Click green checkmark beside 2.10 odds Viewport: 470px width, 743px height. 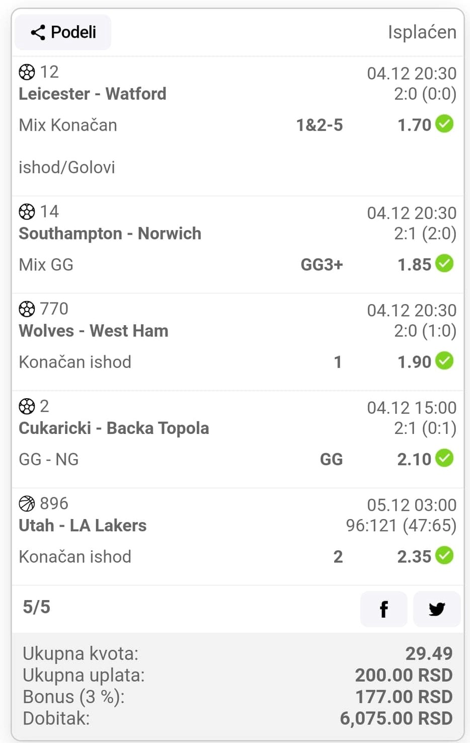444,458
